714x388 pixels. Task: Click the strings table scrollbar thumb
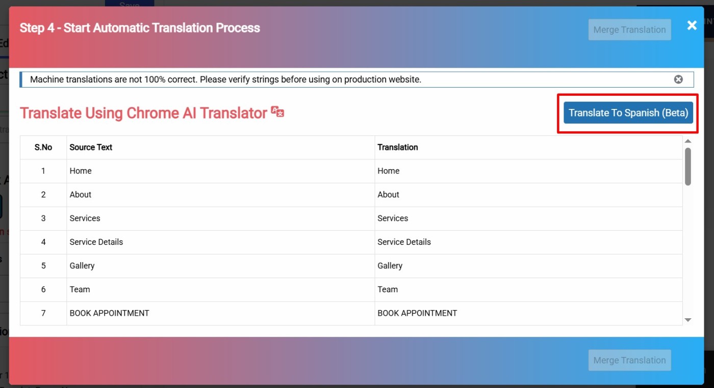tap(687, 166)
